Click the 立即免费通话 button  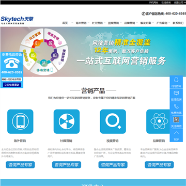12,85
